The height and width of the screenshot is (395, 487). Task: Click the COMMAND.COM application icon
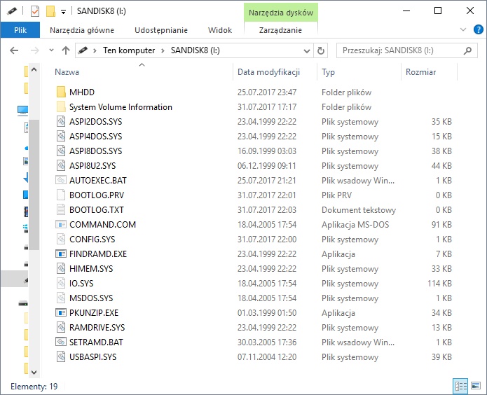point(61,224)
